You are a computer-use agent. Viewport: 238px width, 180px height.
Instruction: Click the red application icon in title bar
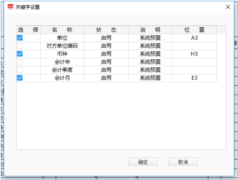(11, 7)
